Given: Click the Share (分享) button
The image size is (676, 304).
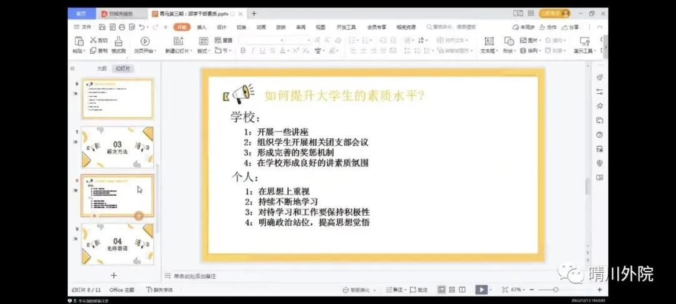Looking at the screenshot, I should point(570,27).
